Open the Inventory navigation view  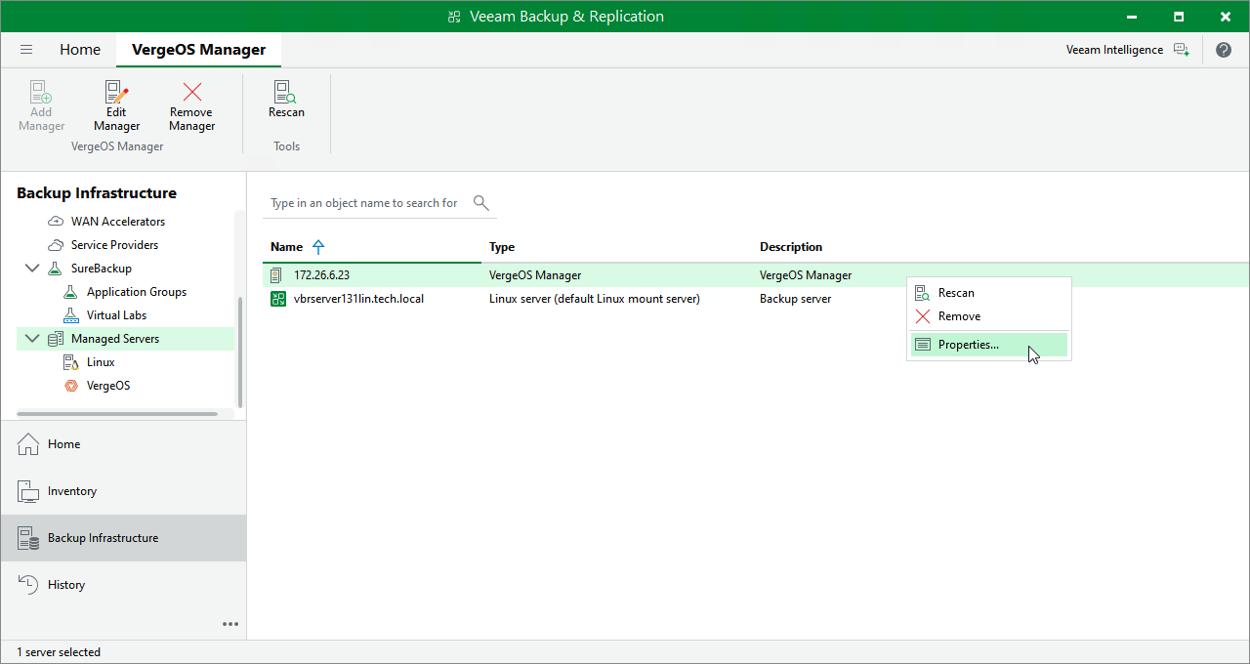pos(123,491)
